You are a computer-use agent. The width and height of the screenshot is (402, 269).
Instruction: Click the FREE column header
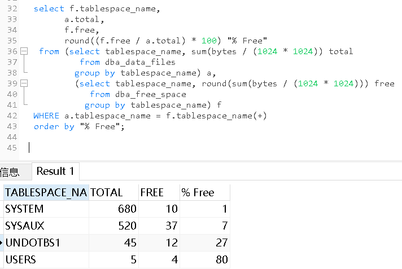click(159, 192)
